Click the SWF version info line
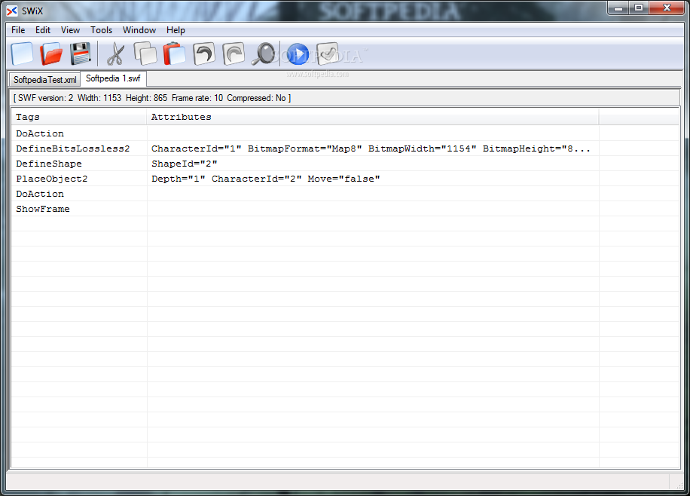This screenshot has height=496, width=690. [x=152, y=98]
